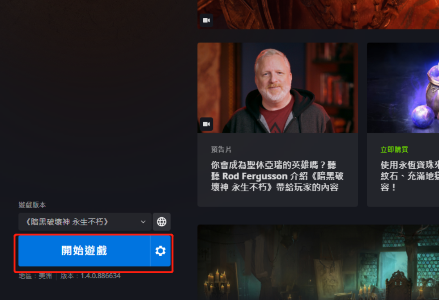This screenshot has height=300, width=439.
Task: Click the blue 開始遊戲 play button
Action: (84, 250)
